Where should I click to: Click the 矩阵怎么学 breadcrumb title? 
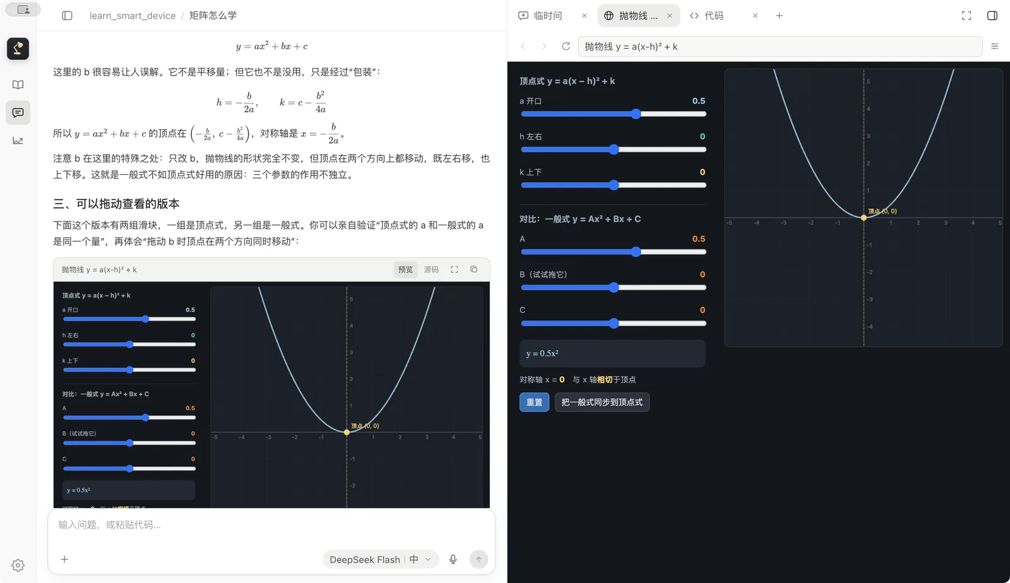tap(213, 16)
